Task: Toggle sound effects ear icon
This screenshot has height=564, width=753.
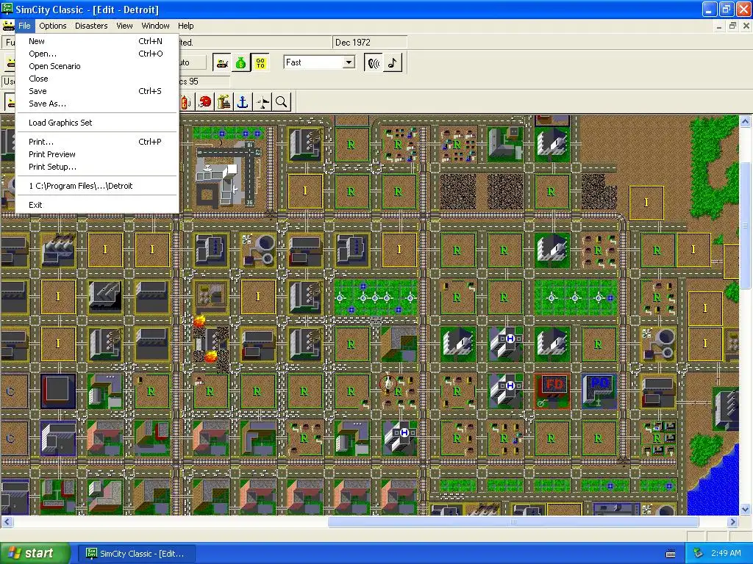Action: coord(374,63)
